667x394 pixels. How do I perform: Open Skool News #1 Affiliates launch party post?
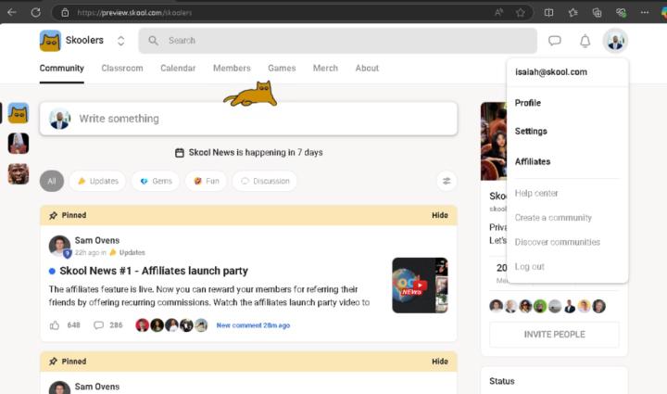(x=154, y=271)
